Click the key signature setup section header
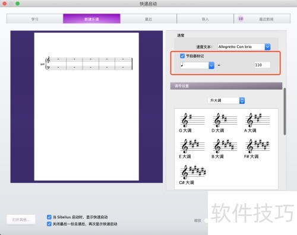The height and width of the screenshot is (235, 297). pyautogui.click(x=226, y=86)
